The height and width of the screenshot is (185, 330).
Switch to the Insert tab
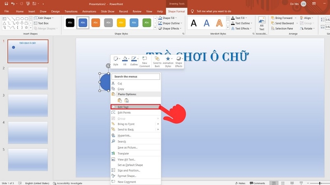click(32, 12)
